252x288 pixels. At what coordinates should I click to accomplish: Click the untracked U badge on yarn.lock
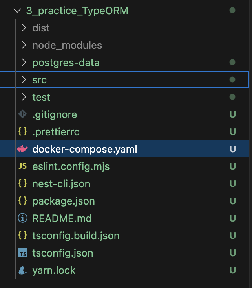tap(232, 270)
